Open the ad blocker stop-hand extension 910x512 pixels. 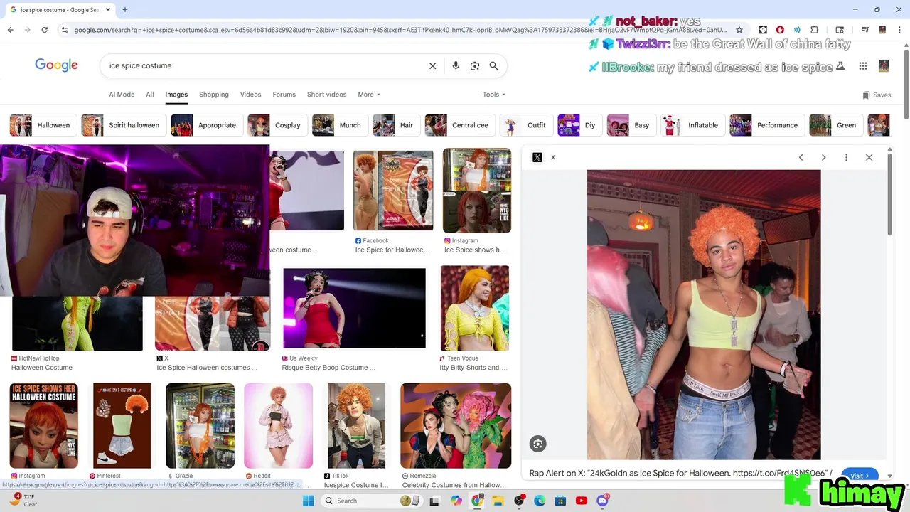780,30
